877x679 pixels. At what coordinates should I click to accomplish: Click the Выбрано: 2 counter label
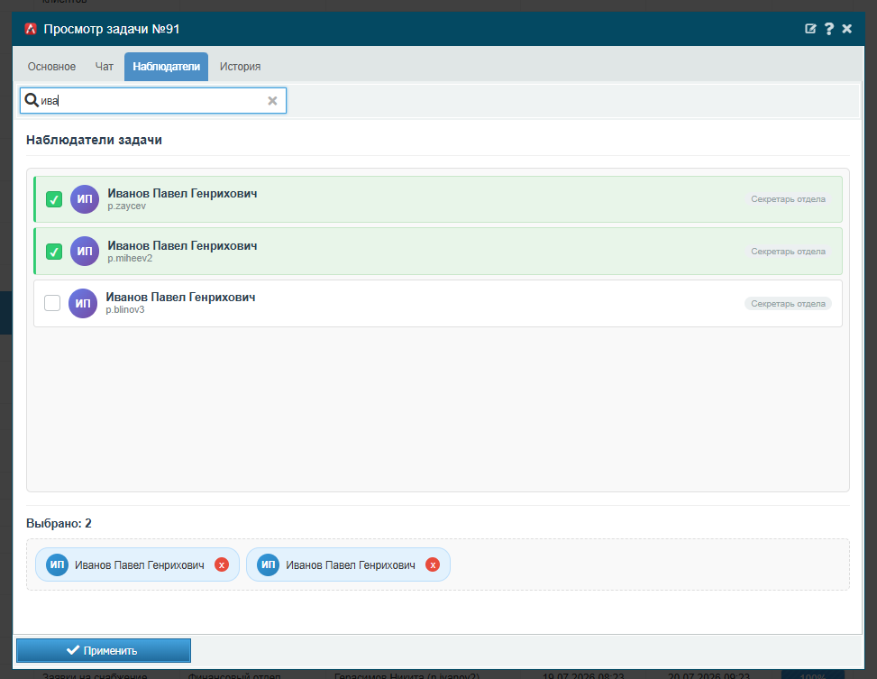(59, 523)
